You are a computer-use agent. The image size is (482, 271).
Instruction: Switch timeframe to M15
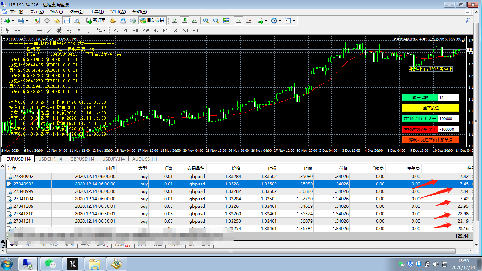point(136,30)
